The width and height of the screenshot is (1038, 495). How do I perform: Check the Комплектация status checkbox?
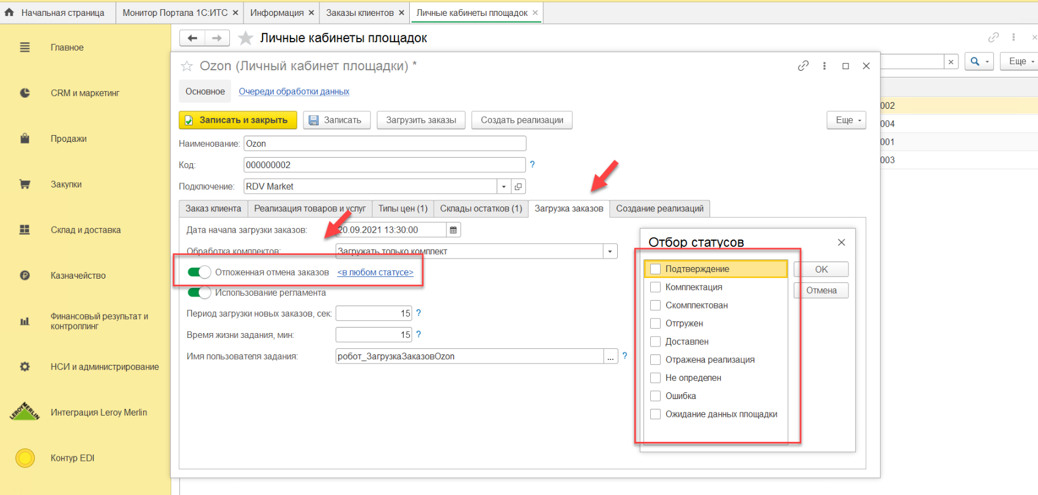coord(655,287)
